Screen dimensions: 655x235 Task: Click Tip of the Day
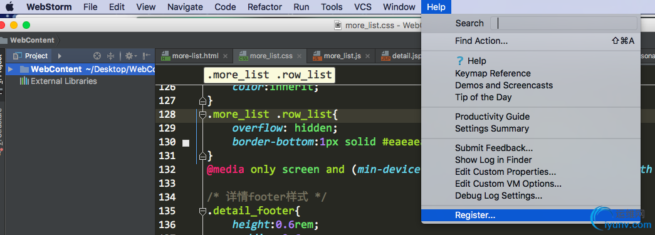click(483, 97)
